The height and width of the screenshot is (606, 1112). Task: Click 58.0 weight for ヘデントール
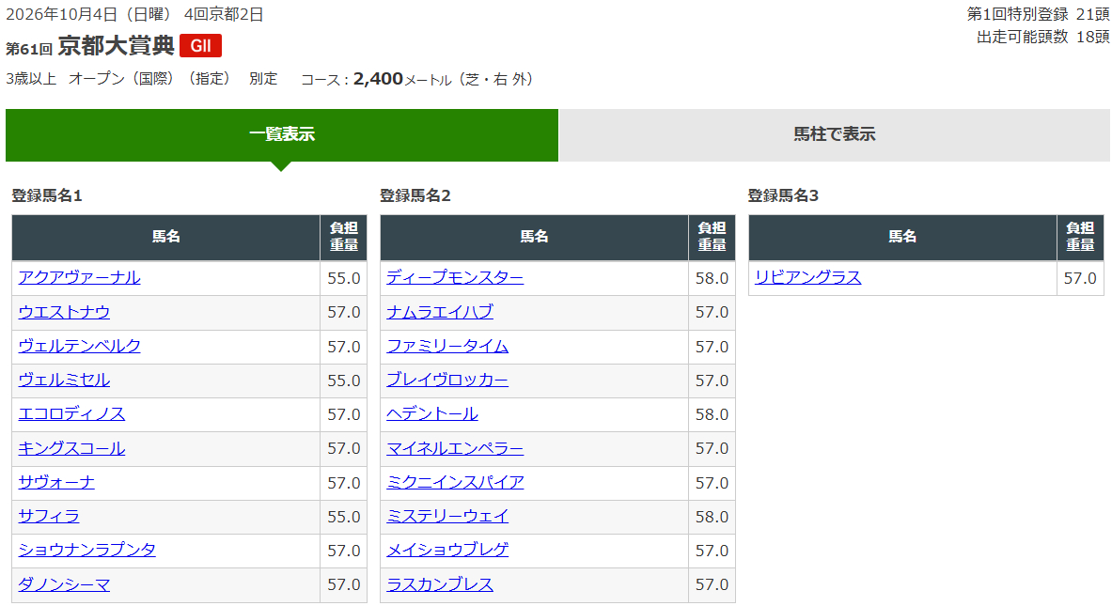(x=712, y=414)
